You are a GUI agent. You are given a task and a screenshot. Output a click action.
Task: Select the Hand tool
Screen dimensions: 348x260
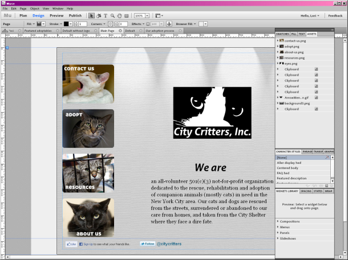119,16
